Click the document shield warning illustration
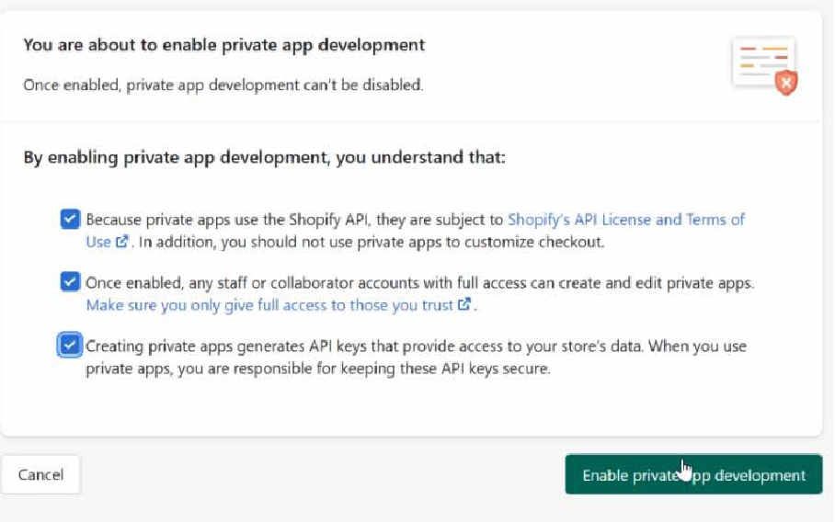The width and height of the screenshot is (835, 523). click(765, 65)
